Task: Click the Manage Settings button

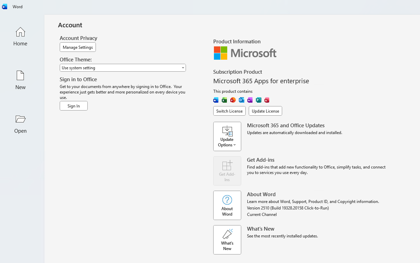Action: tap(78, 47)
